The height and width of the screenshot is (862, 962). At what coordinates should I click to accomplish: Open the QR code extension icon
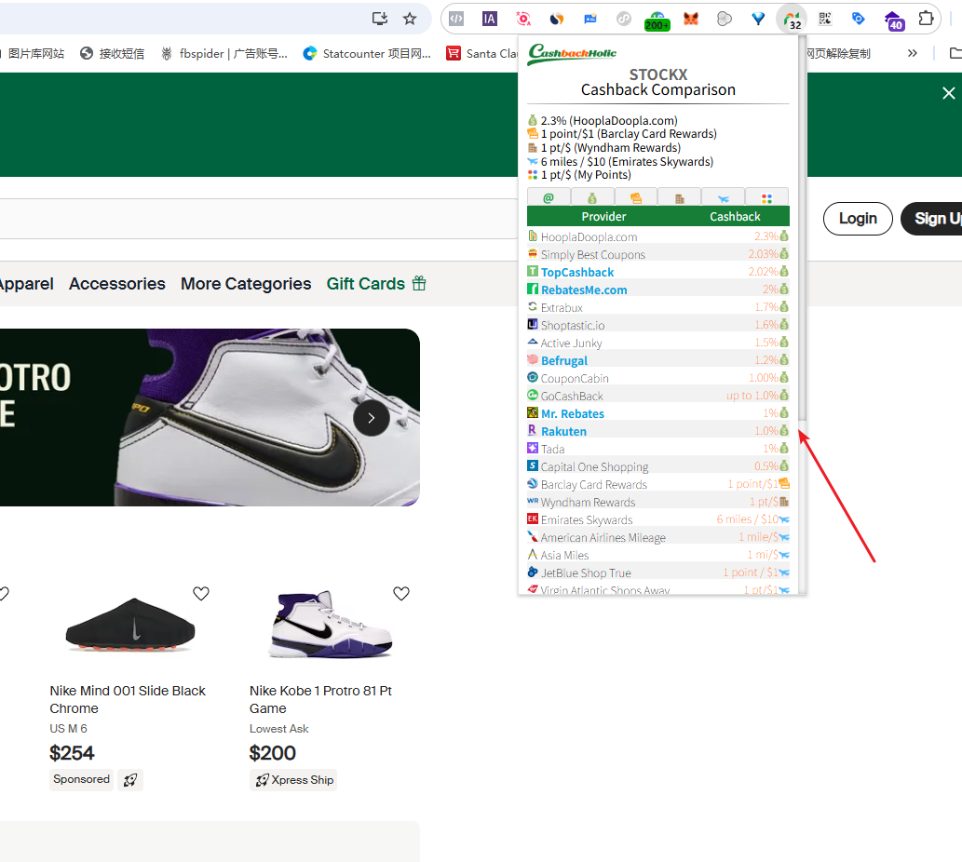click(x=825, y=19)
